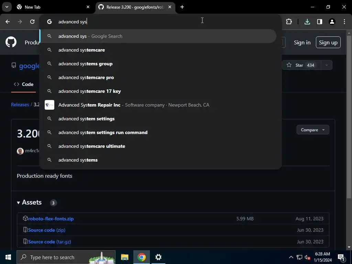Click the page vertical scrollbar thumb

tap(349, 117)
